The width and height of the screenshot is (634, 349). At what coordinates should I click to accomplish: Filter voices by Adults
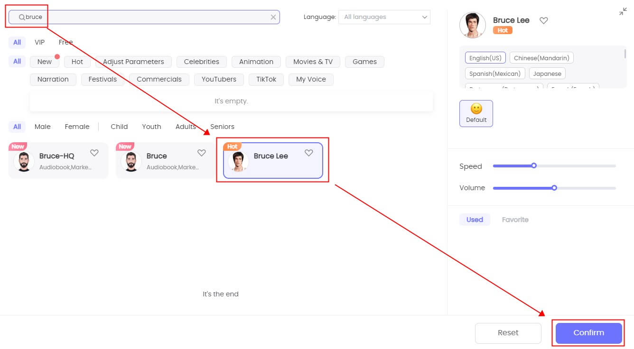186,127
